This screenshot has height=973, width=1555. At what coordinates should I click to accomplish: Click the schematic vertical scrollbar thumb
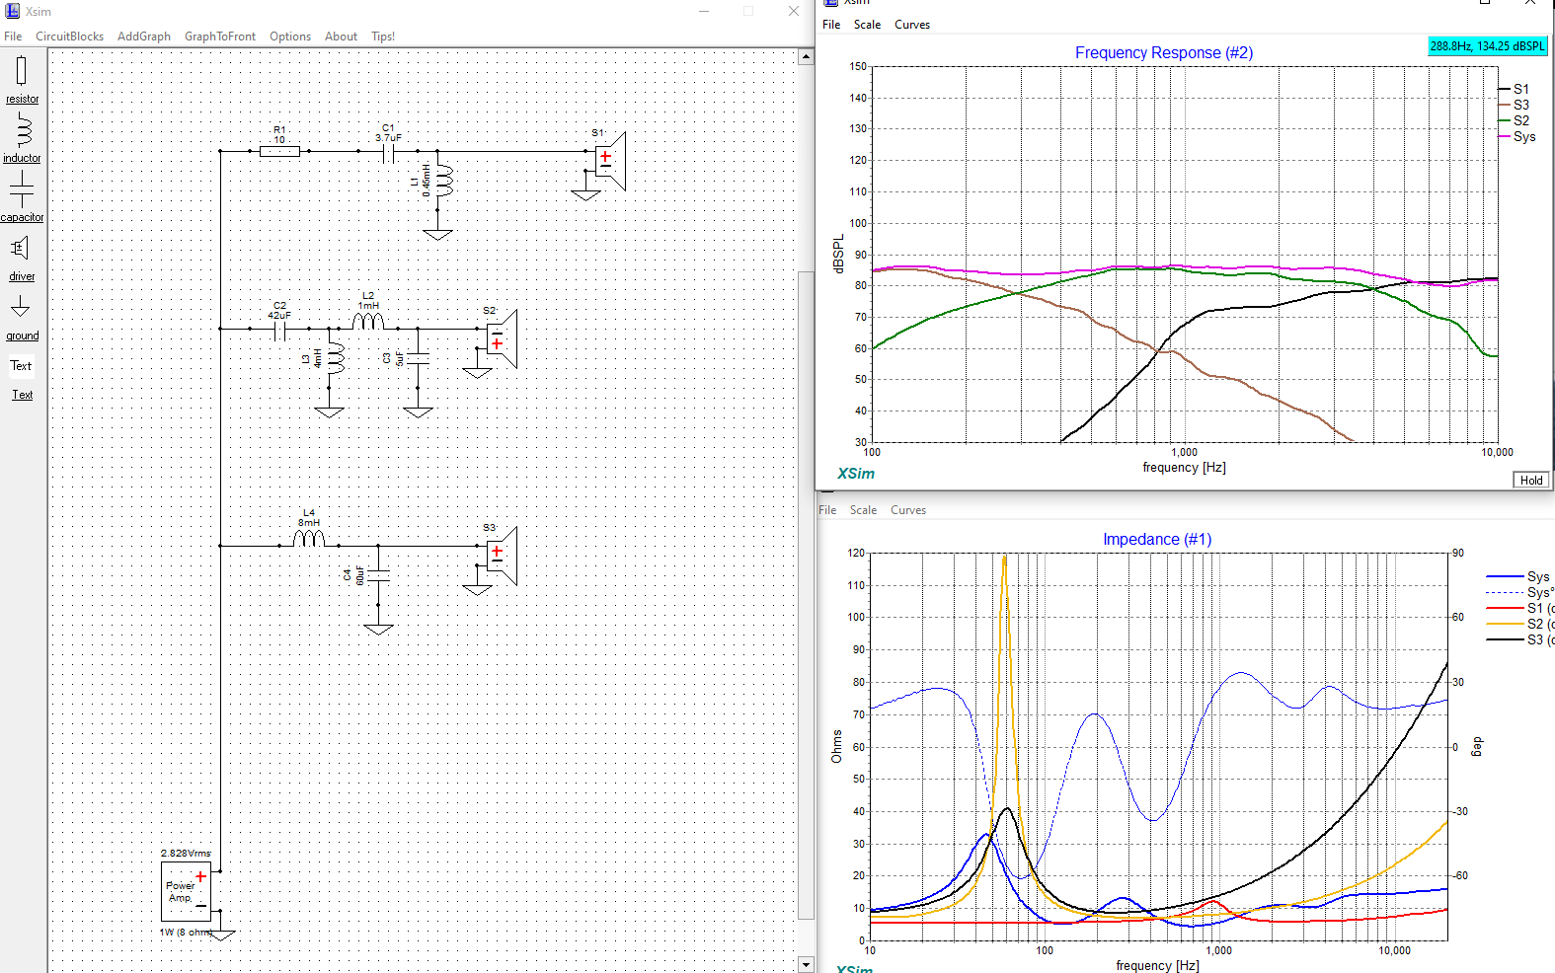click(806, 595)
